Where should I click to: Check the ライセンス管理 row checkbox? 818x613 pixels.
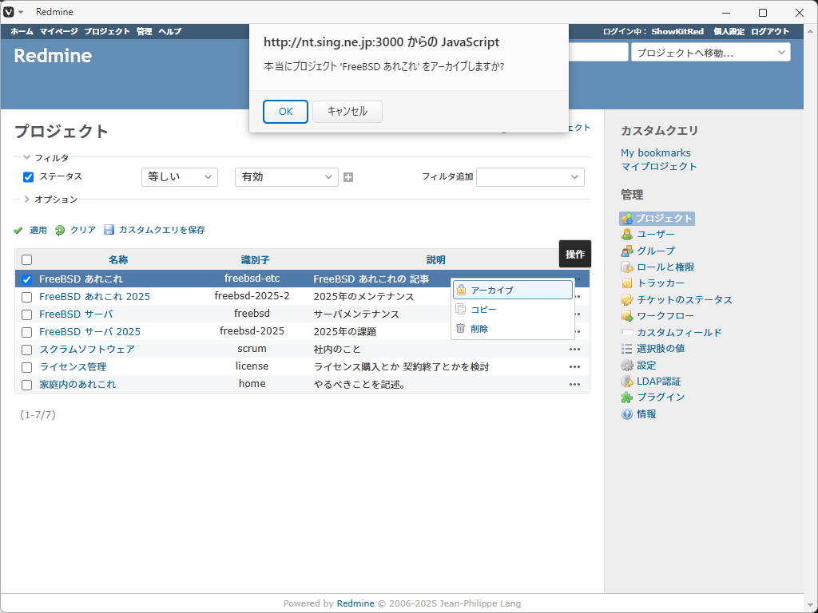point(26,367)
